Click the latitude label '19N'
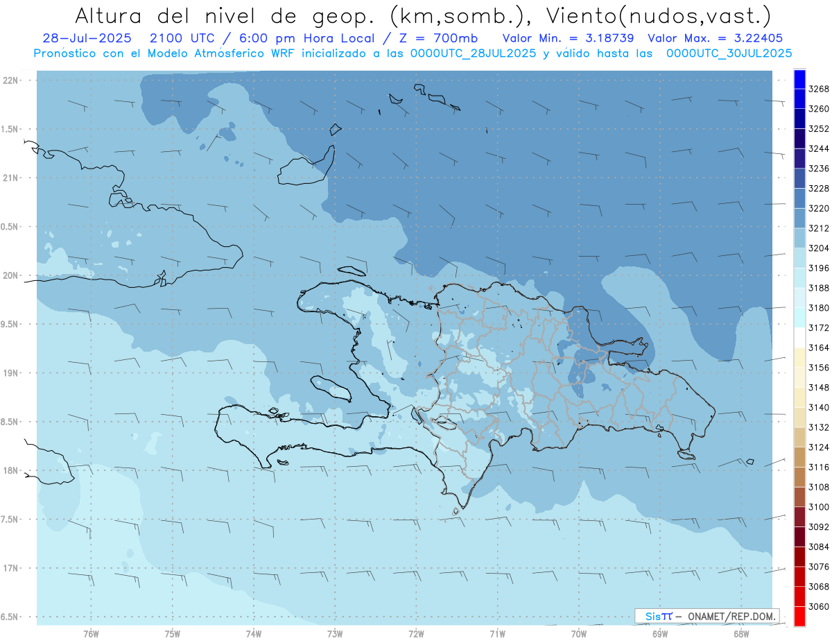 [10, 372]
